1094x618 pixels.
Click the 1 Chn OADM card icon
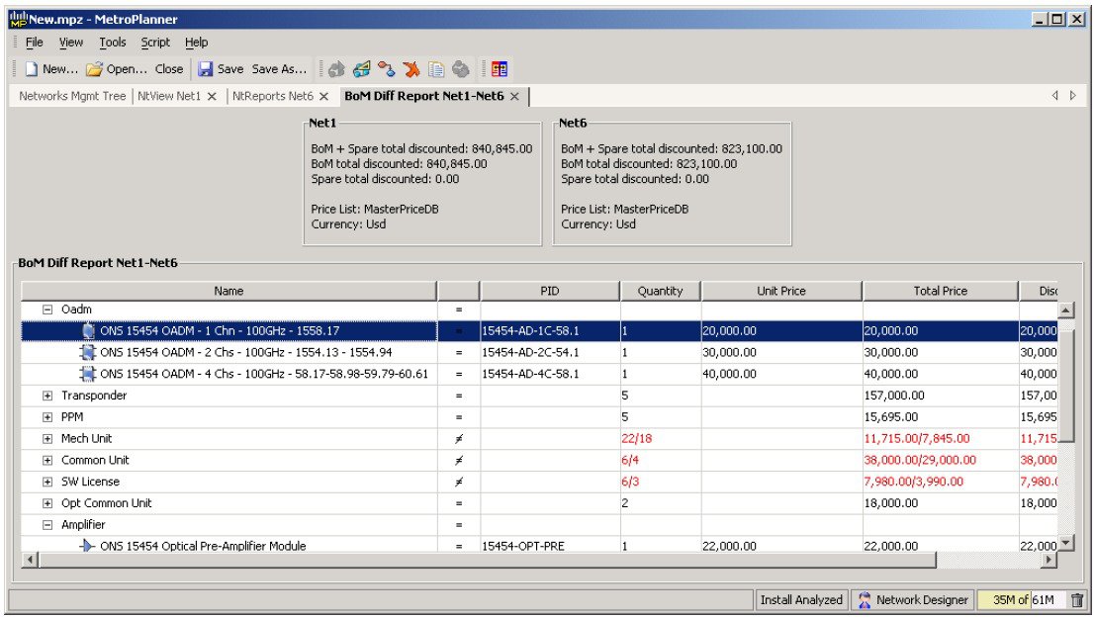pos(88,330)
